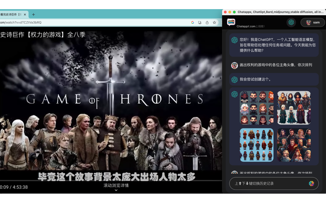Click the chat message input field
Screen dimensions: 326x203
coord(270,183)
